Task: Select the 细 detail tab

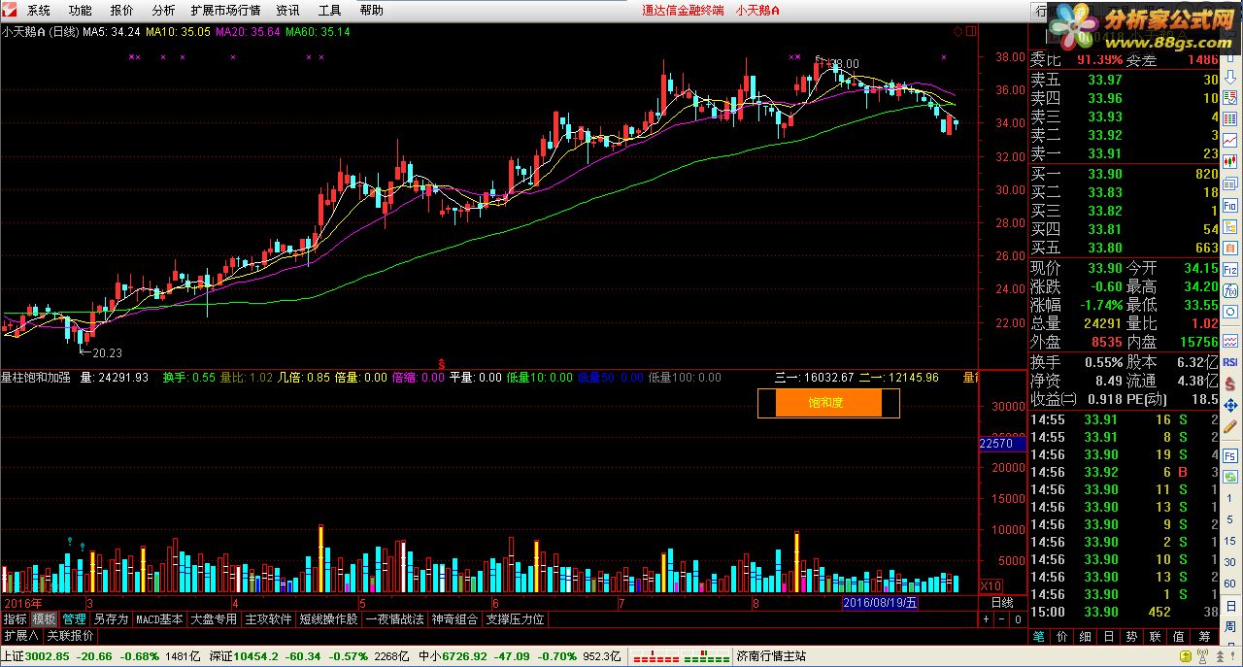Action: [1085, 637]
